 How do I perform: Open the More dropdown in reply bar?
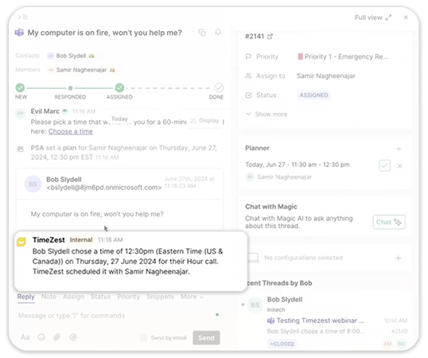pyautogui.click(x=192, y=297)
